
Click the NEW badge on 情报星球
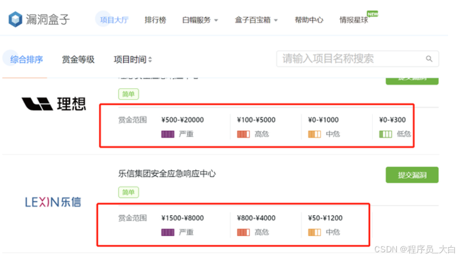[372, 14]
